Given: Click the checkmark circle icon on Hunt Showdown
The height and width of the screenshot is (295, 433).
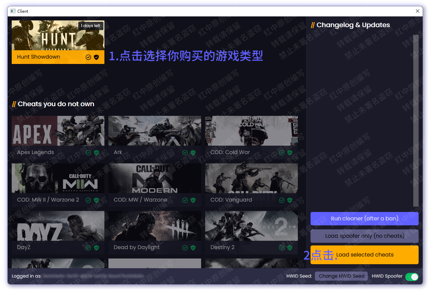Looking at the screenshot, I should click(88, 57).
